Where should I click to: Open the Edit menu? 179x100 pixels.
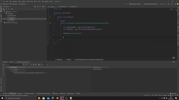7,1
